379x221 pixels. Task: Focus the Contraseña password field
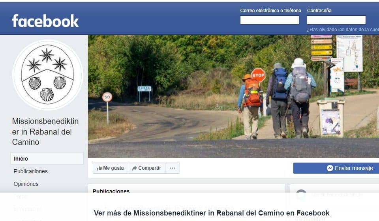(336, 20)
